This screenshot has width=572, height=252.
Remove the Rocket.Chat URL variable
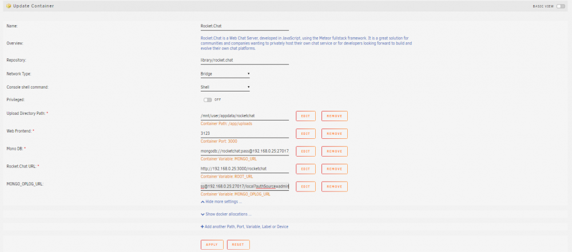pyautogui.click(x=335, y=169)
